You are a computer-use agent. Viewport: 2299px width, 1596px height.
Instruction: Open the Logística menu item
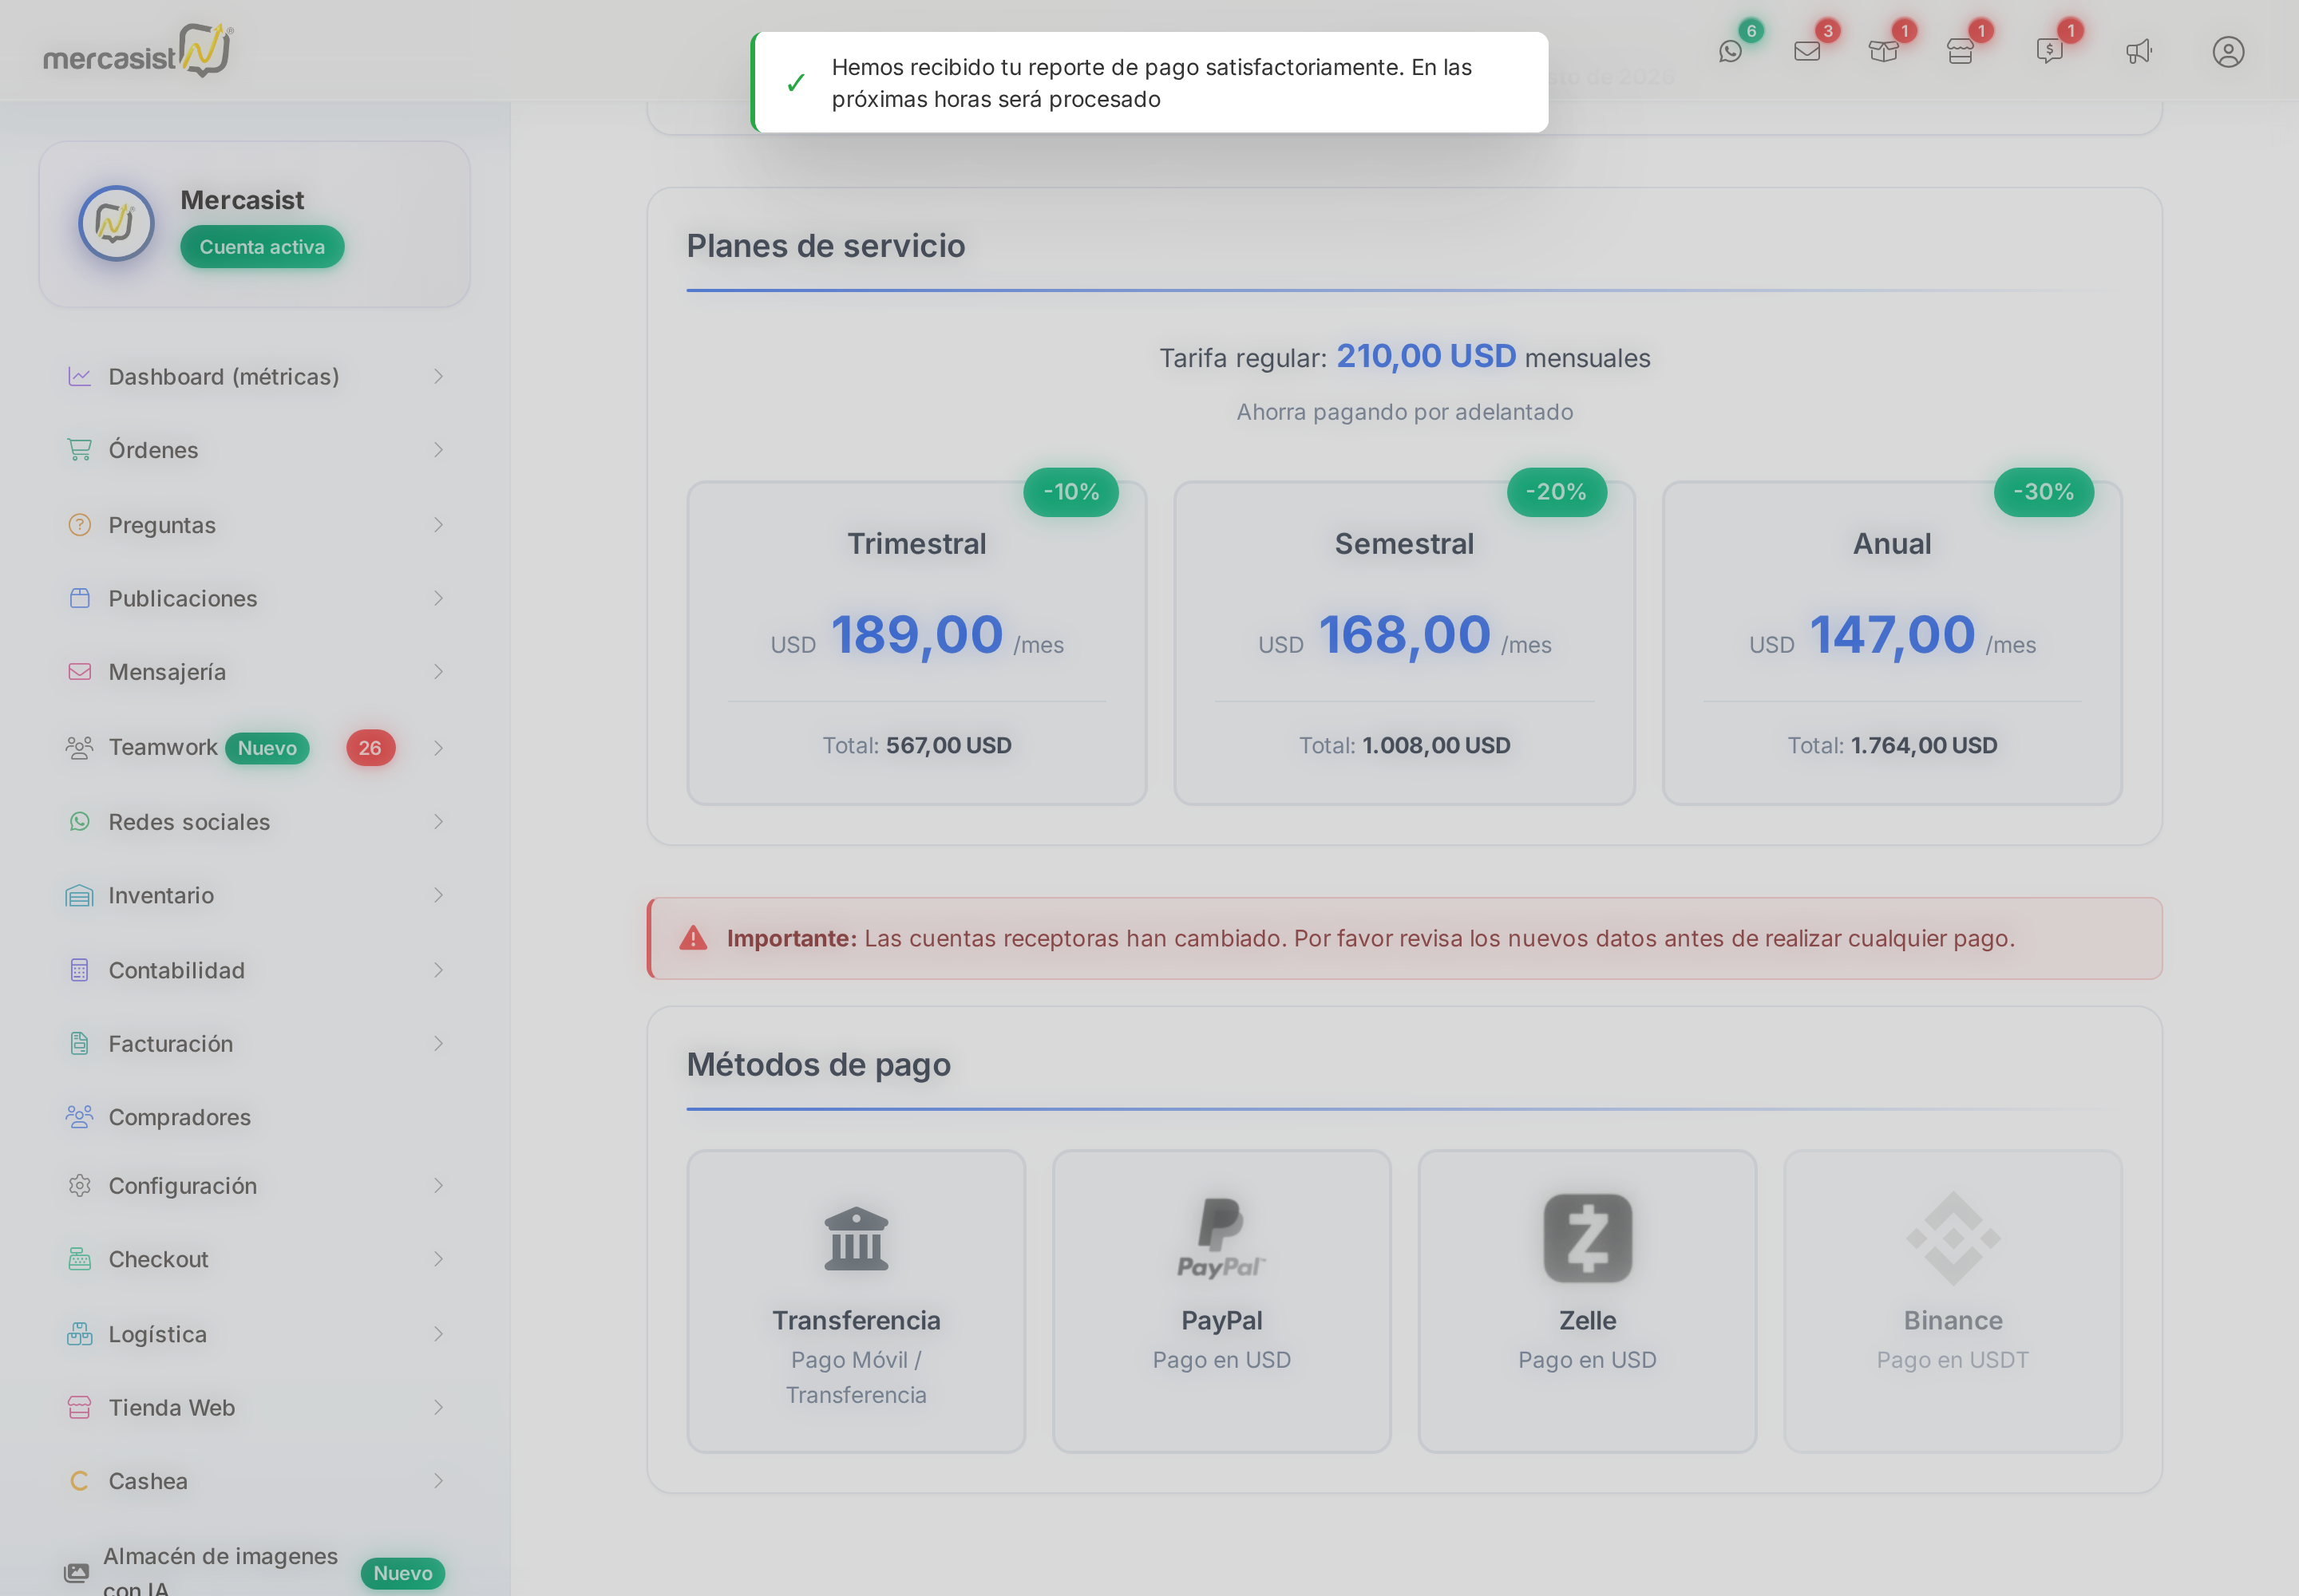[x=255, y=1334]
